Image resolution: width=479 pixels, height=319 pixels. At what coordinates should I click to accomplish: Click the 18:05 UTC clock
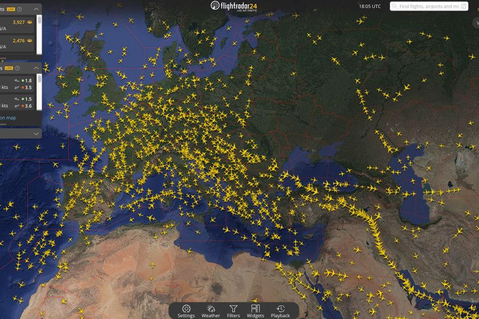click(369, 6)
